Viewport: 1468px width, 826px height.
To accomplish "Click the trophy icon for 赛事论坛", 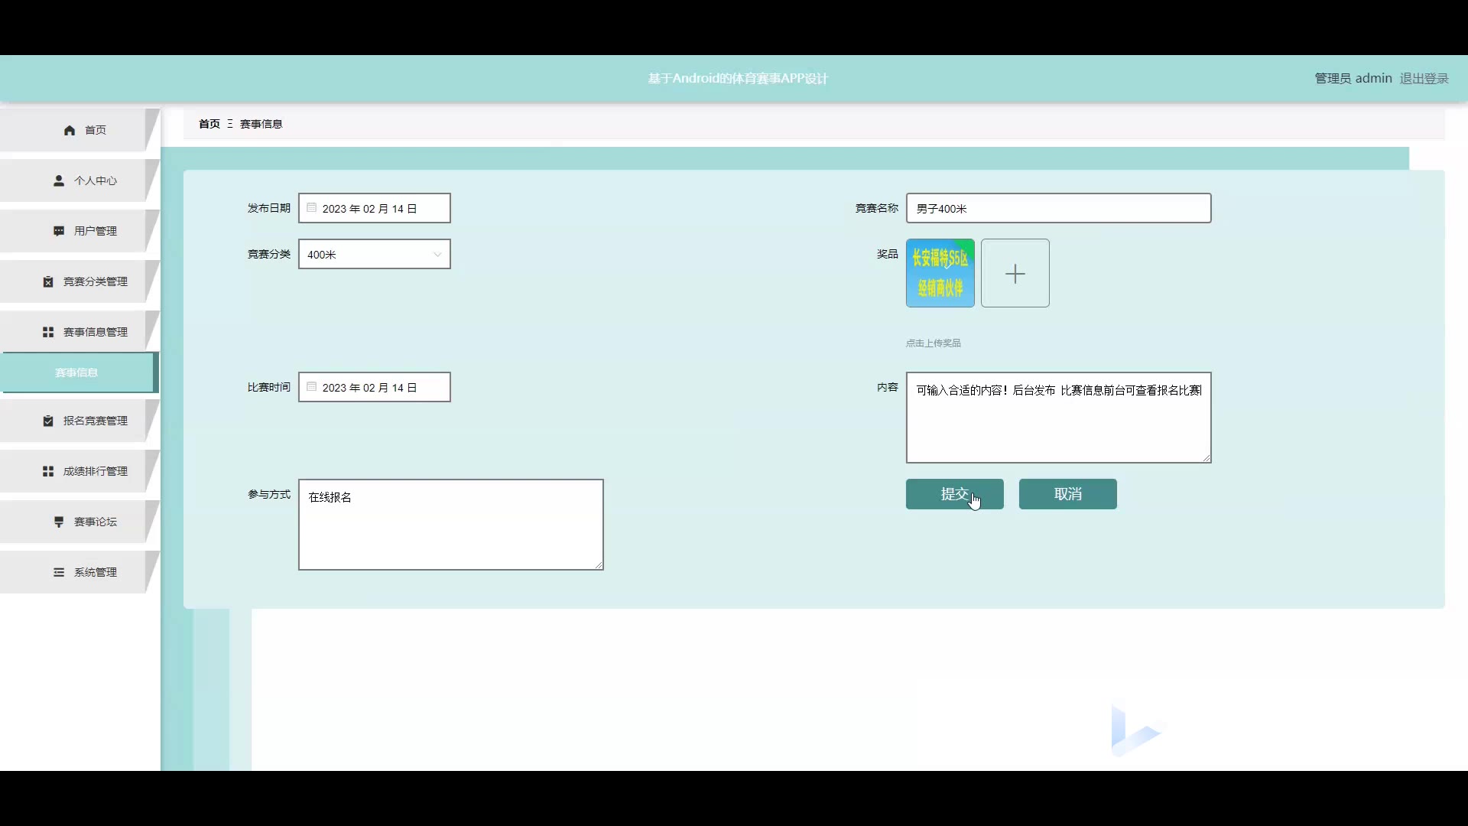I will tap(59, 522).
